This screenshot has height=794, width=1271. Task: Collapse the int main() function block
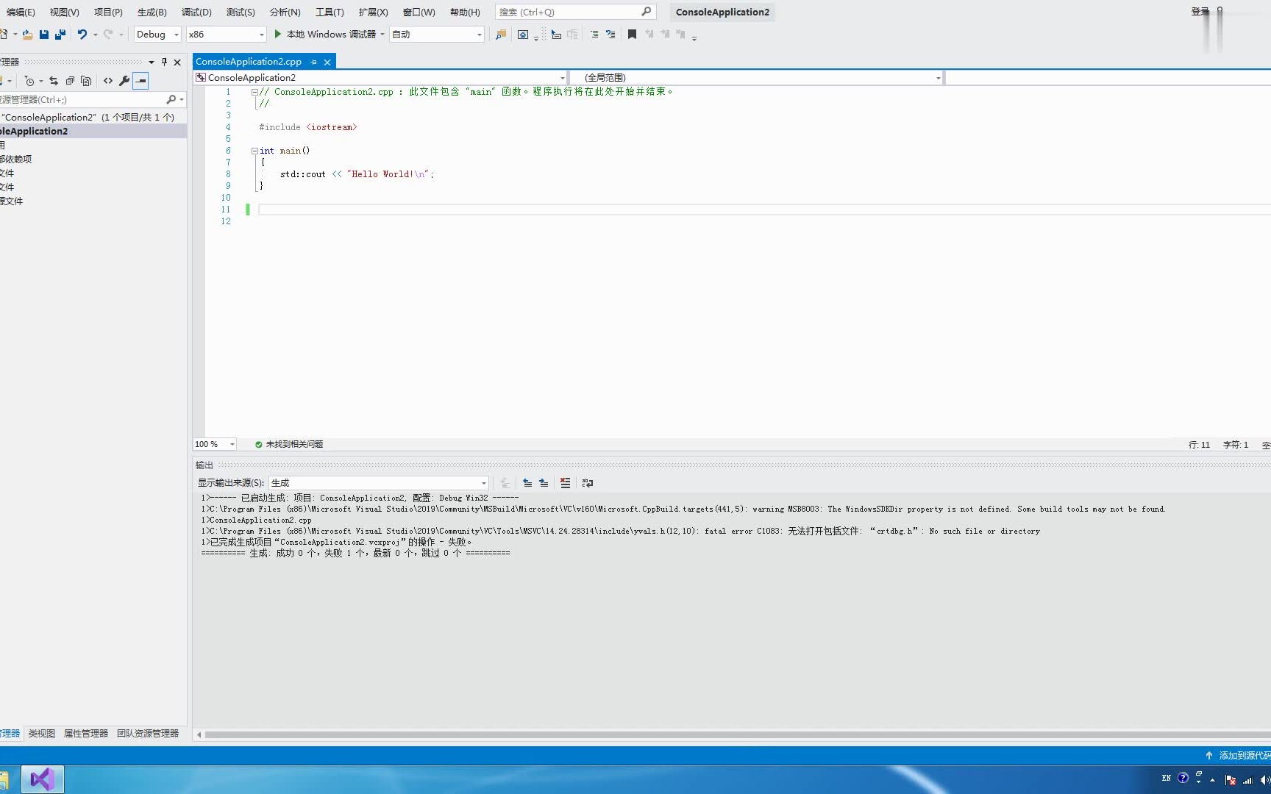coord(254,151)
